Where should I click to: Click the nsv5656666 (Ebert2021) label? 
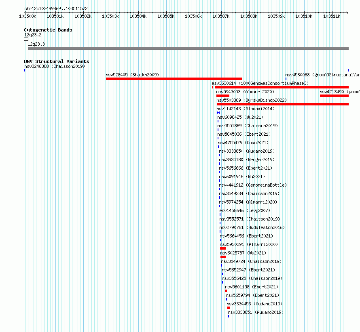click(x=246, y=168)
